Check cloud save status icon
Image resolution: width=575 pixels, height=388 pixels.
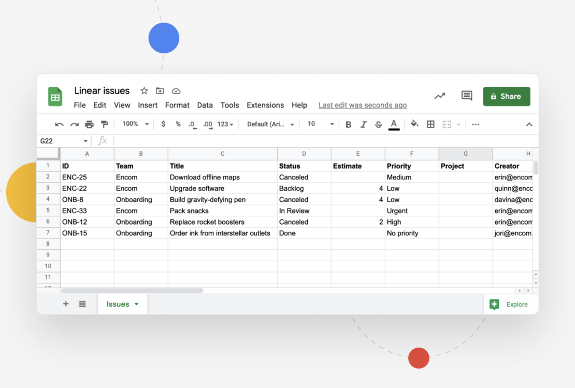coord(176,91)
